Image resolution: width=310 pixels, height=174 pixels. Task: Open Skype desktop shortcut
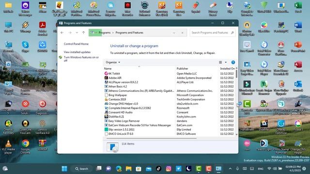click(25, 47)
